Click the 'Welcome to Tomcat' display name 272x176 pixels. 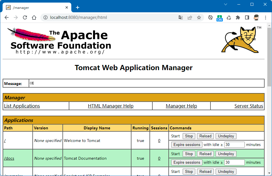[82, 141]
